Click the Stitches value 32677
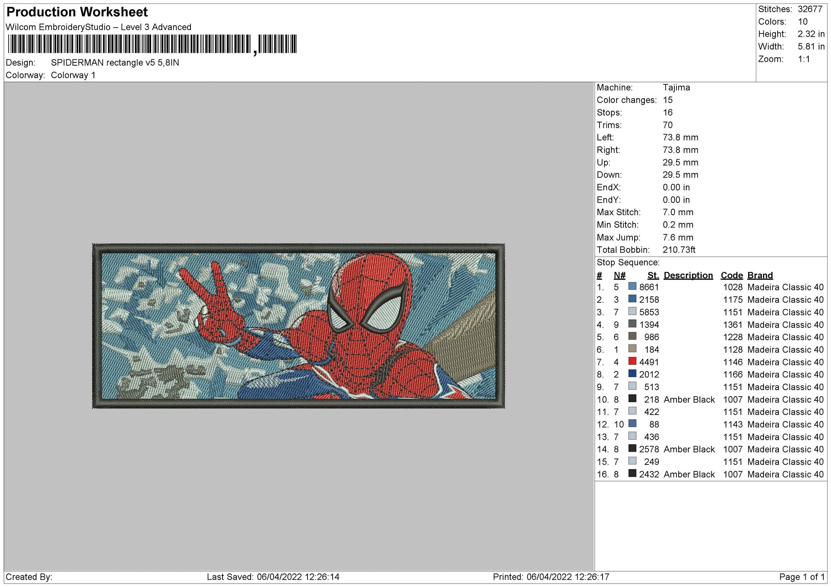This screenshot has height=587, width=831. coord(810,9)
